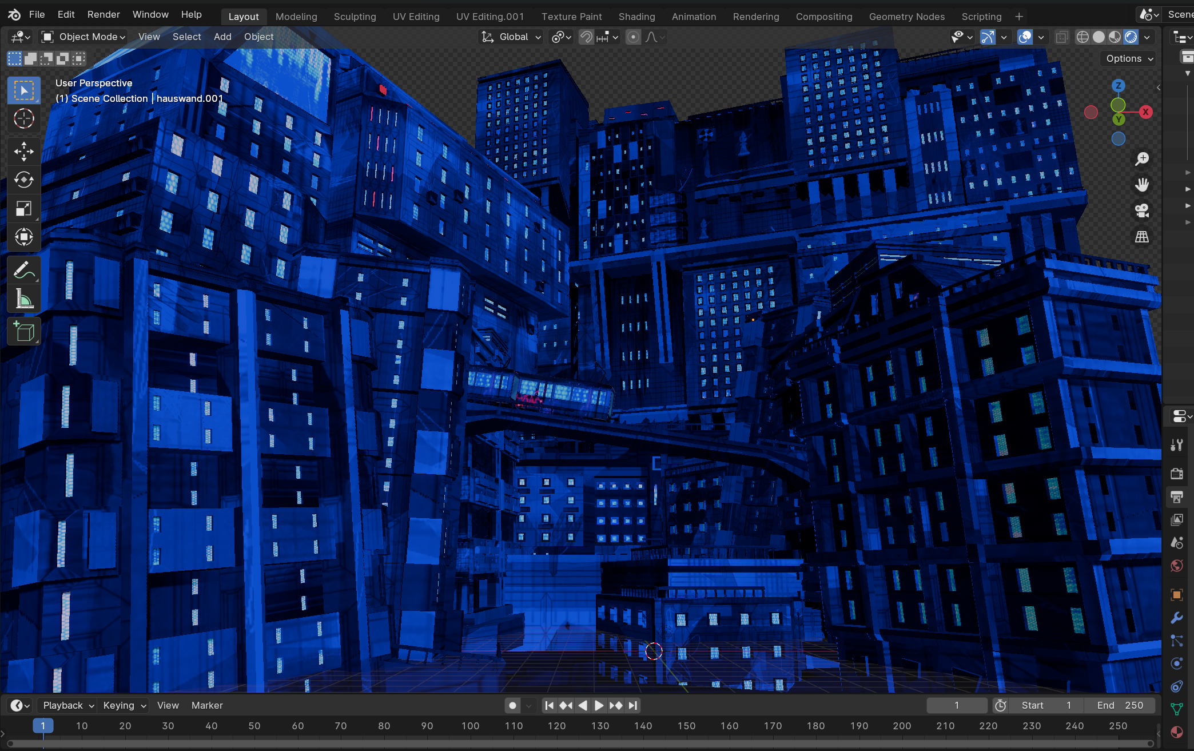This screenshot has width=1194, height=751.
Task: Click the End frame field
Action: pos(1119,705)
